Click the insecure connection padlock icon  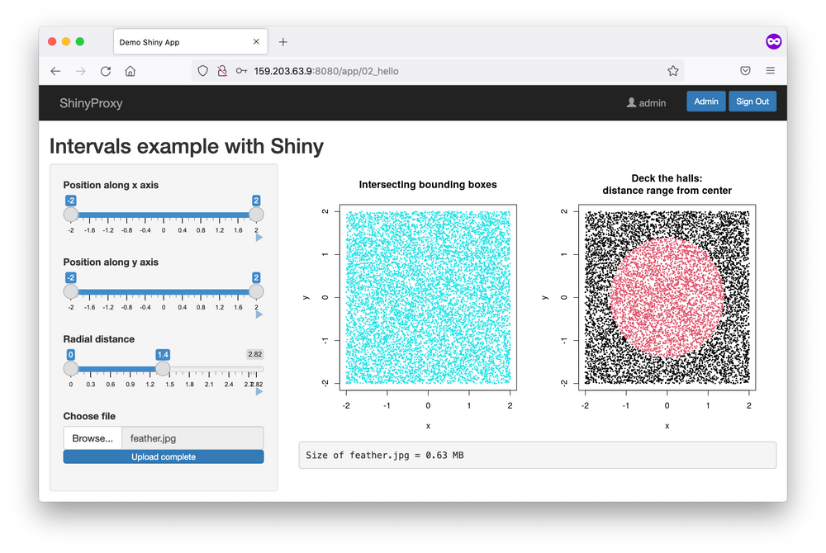coord(221,71)
